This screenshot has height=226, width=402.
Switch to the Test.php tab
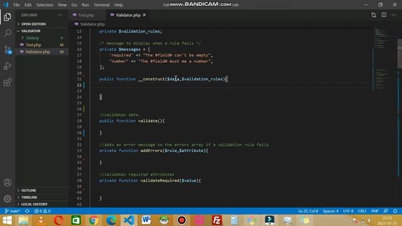click(87, 15)
